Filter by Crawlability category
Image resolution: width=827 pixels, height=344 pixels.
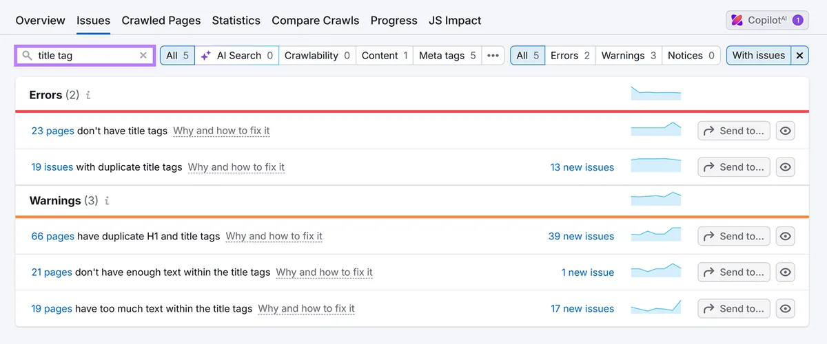(x=317, y=56)
